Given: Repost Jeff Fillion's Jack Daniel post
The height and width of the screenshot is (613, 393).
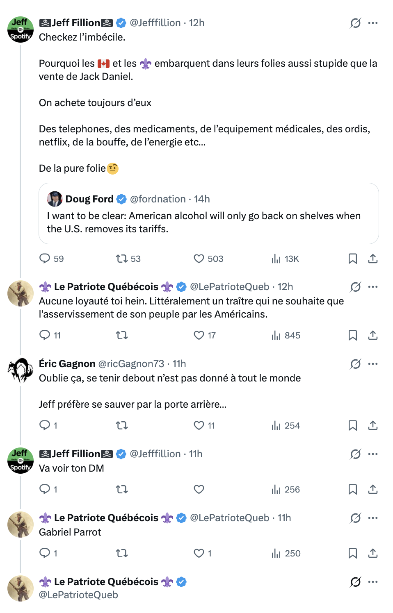Looking at the screenshot, I should tap(122, 259).
